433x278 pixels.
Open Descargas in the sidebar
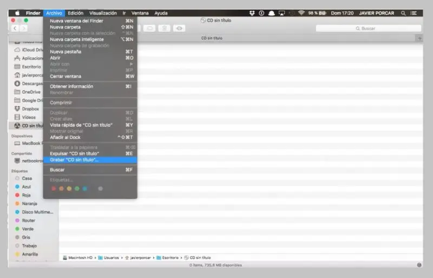point(29,84)
